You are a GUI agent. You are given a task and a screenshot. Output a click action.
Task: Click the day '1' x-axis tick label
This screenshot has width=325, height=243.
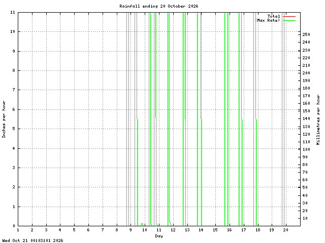pyautogui.click(x=18, y=230)
